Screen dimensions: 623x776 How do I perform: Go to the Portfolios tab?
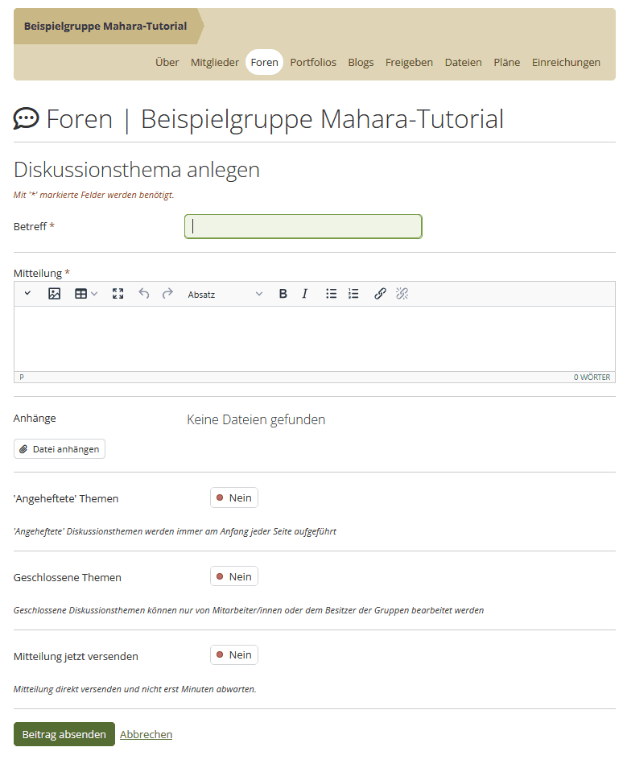click(313, 62)
